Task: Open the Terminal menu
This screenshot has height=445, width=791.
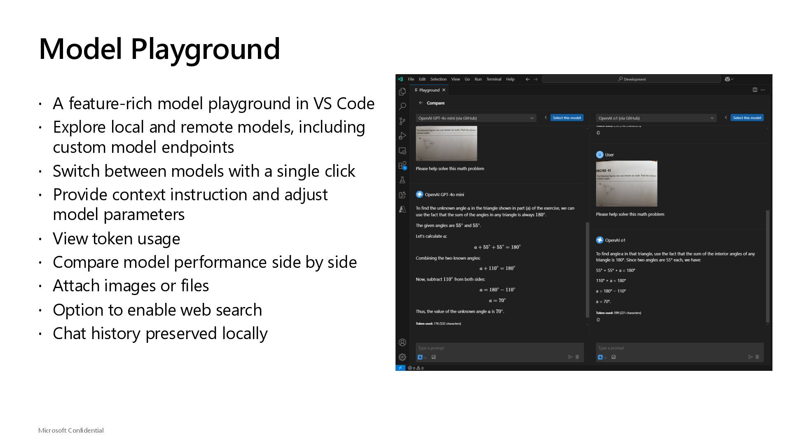Action: [x=494, y=79]
